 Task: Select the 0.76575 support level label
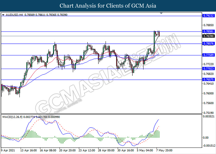[x=208, y=79]
